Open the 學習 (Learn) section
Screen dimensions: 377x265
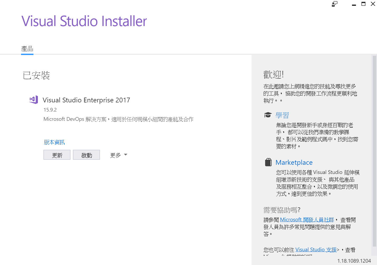[282, 115]
